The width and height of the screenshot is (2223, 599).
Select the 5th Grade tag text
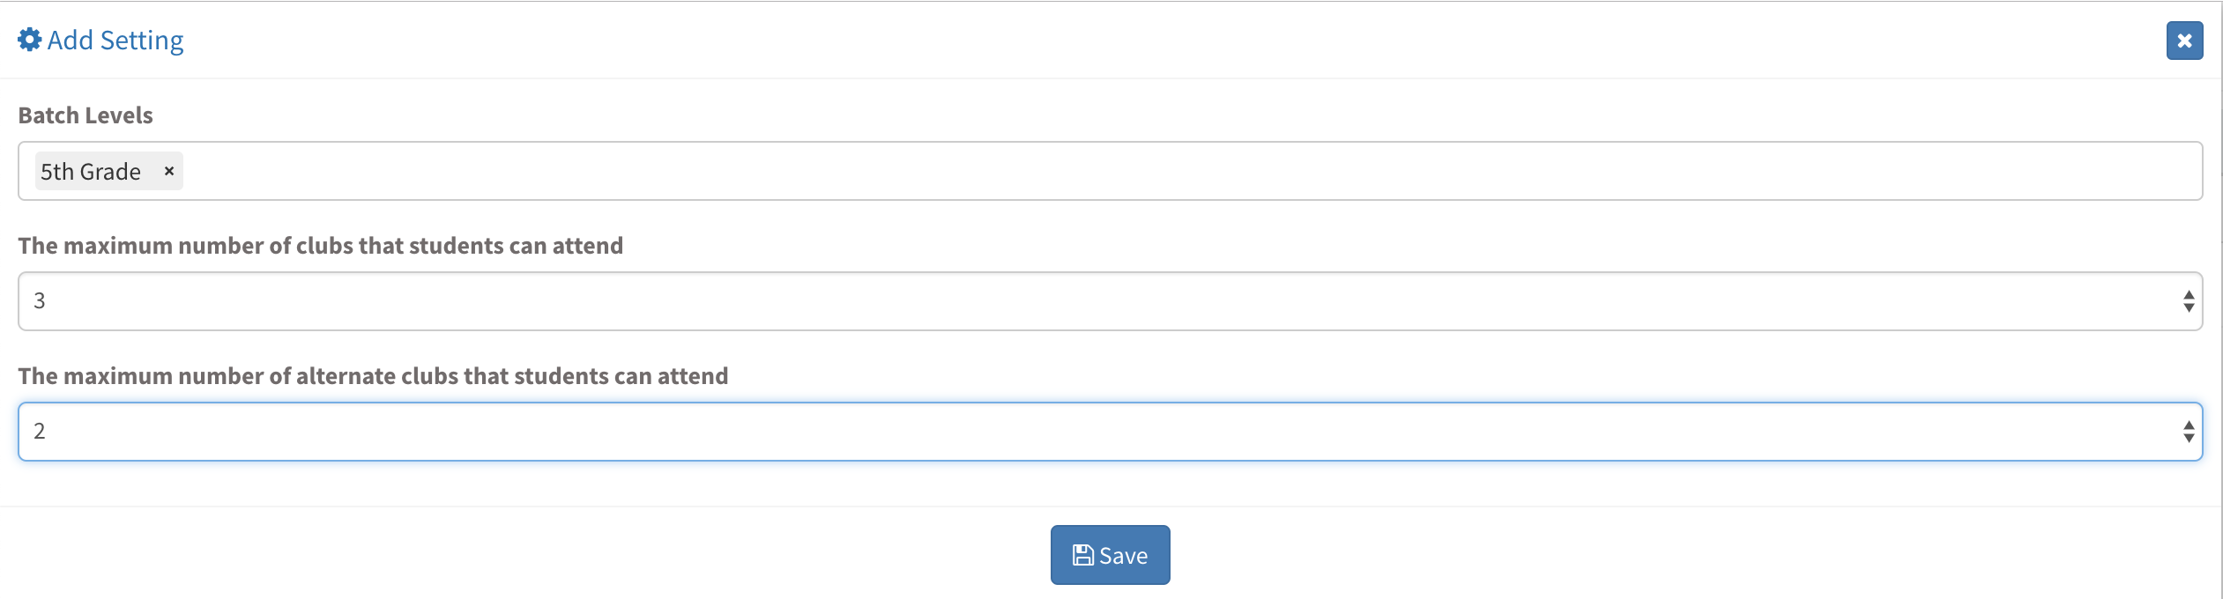tap(91, 171)
